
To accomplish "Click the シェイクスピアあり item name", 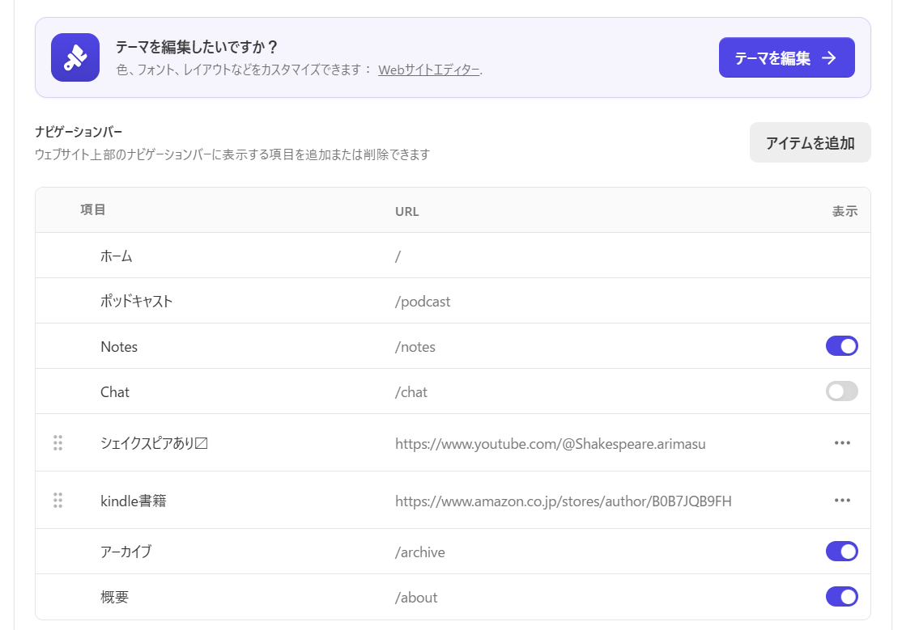I will (154, 443).
